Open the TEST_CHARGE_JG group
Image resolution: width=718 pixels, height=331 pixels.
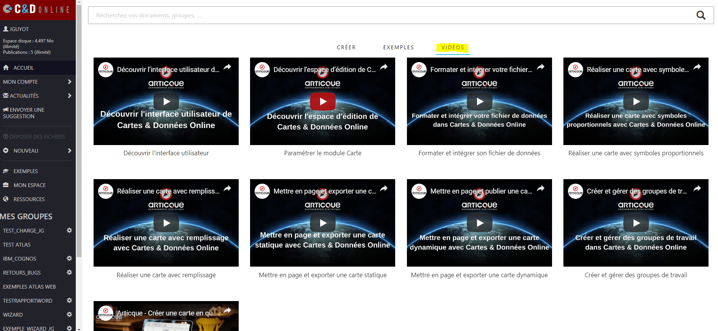[23, 230]
